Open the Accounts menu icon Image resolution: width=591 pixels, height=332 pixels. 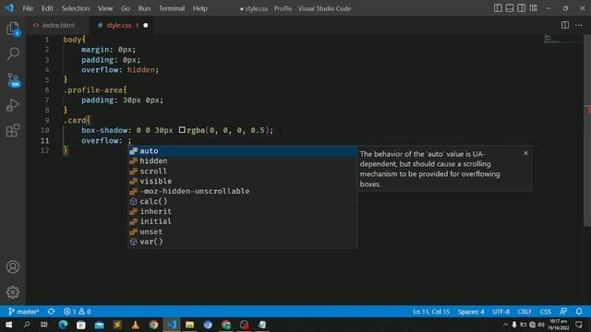[13, 267]
